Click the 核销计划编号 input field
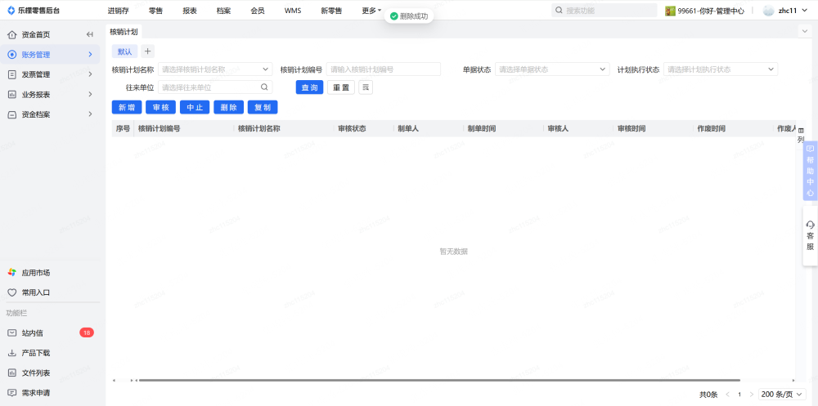This screenshot has width=818, height=406. (383, 69)
